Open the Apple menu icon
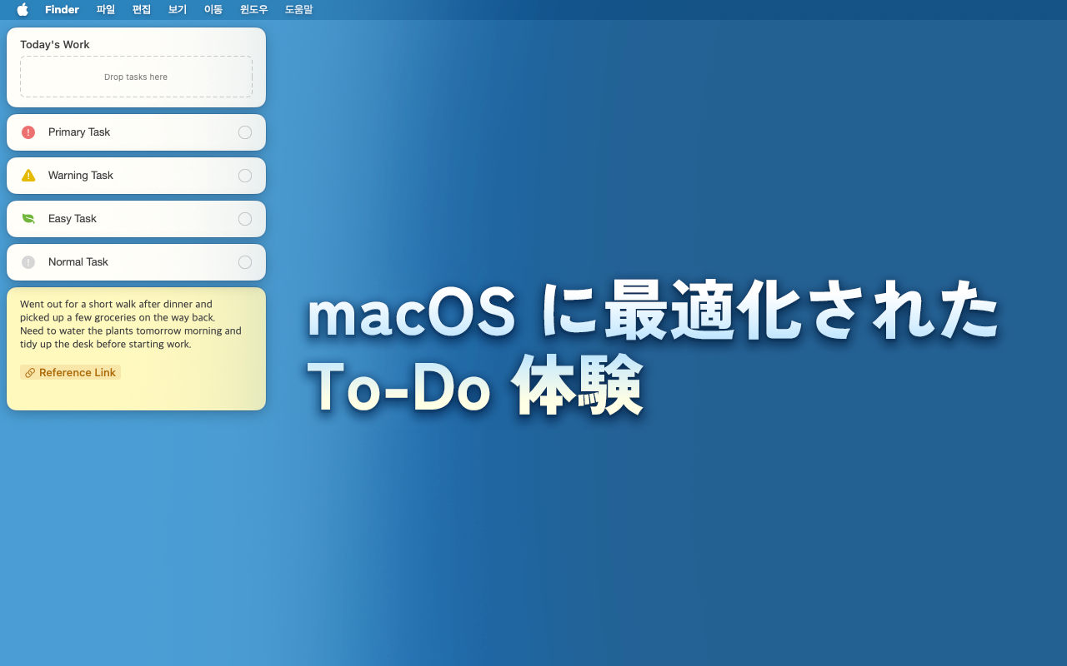Image resolution: width=1067 pixels, height=666 pixels. click(23, 10)
